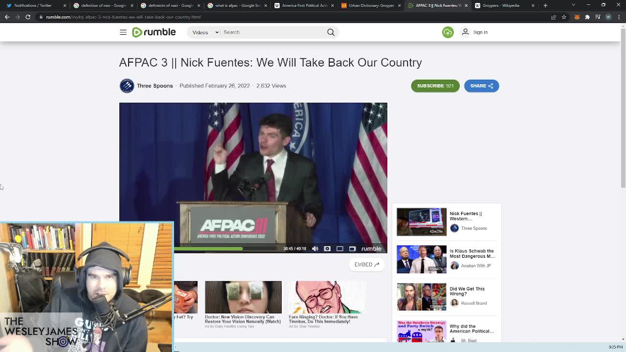Bookmark page with star icon

click(563, 17)
